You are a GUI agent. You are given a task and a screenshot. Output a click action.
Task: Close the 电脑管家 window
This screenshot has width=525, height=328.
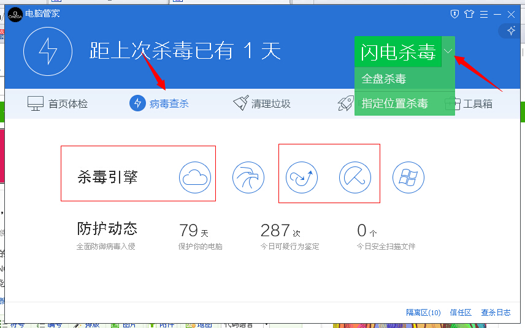pyautogui.click(x=511, y=14)
